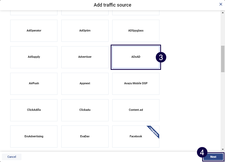Pick AirPush from the source list
This screenshot has height=162, width=225.
(x=34, y=83)
